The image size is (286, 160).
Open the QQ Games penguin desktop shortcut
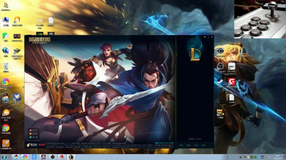click(6, 99)
